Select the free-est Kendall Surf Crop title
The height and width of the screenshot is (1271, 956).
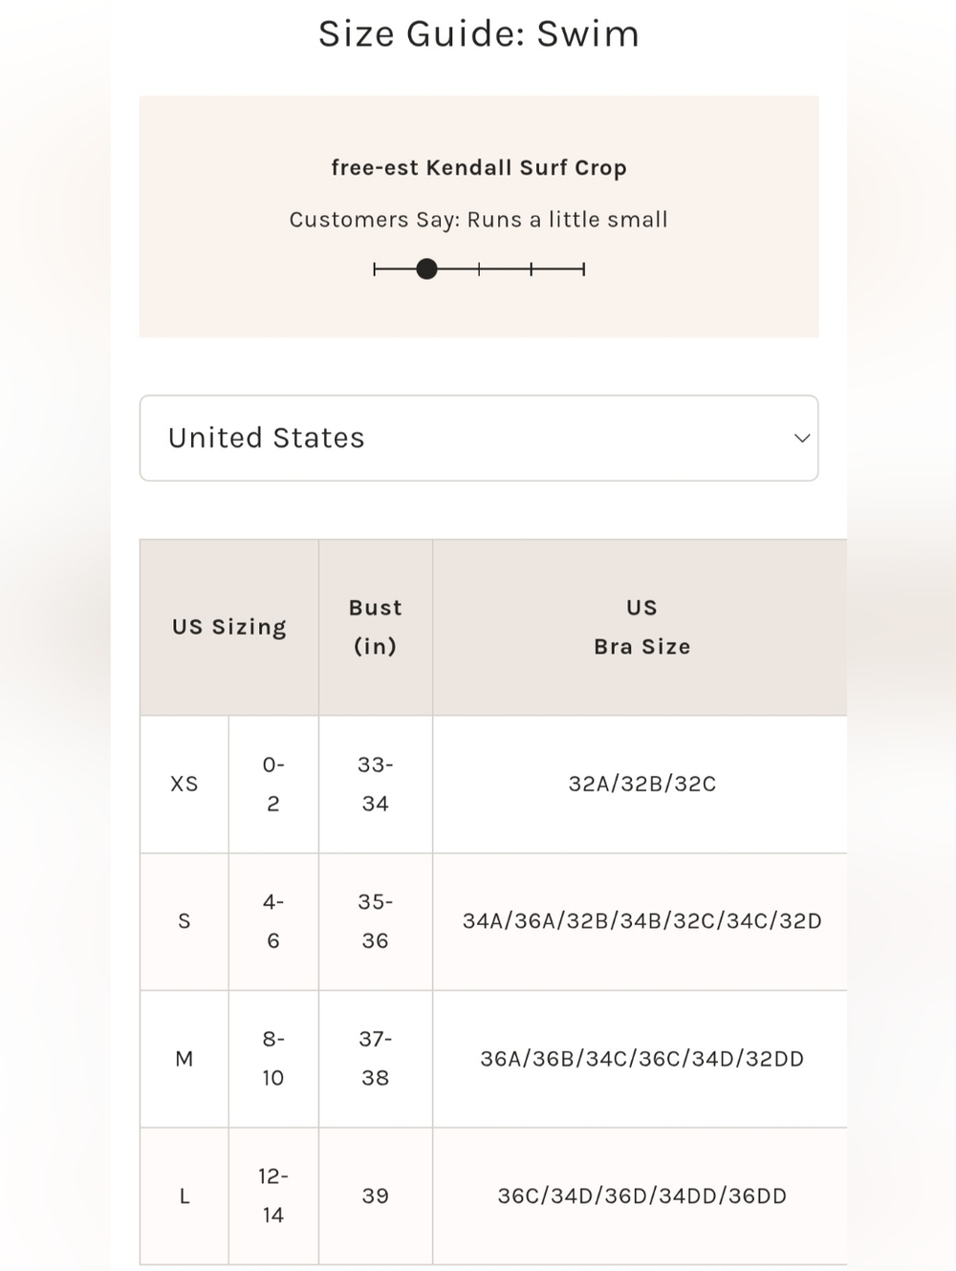click(479, 167)
